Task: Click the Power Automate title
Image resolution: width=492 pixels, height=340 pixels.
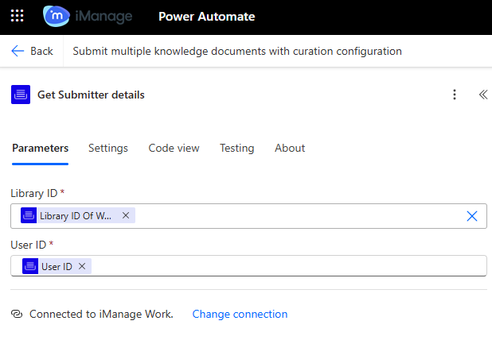Action: (206, 16)
